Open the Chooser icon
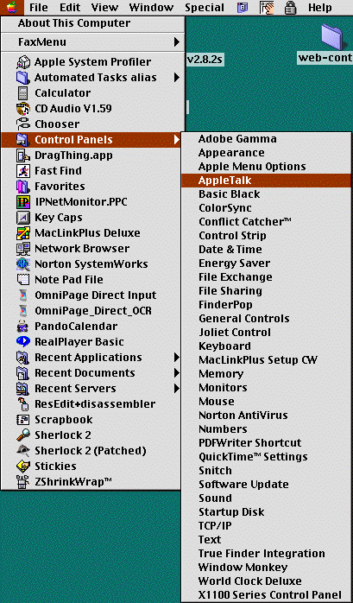The image size is (353, 603). click(23, 124)
